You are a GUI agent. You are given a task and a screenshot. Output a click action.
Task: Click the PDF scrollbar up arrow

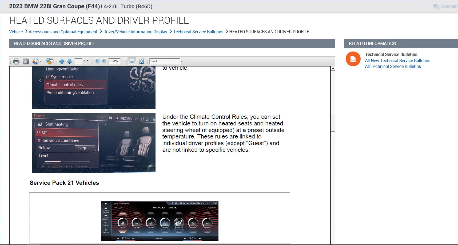point(333,69)
